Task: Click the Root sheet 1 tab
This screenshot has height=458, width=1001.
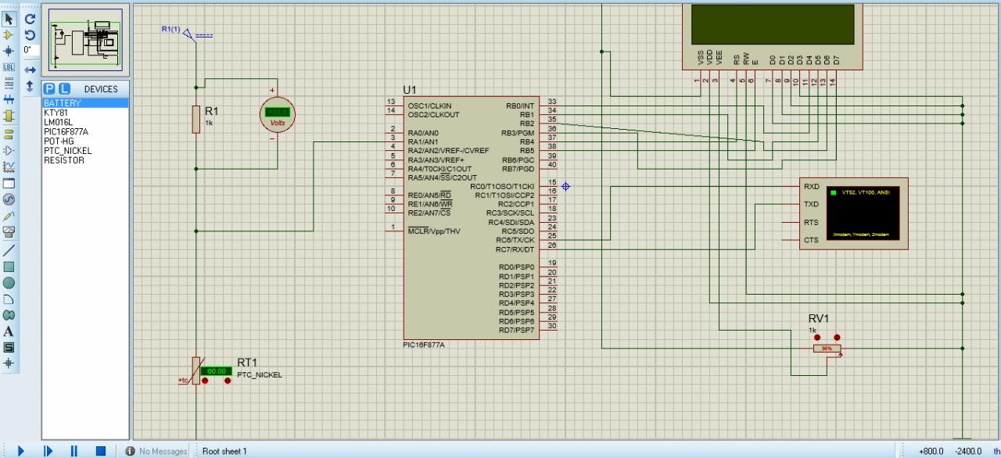Action: 225,451
